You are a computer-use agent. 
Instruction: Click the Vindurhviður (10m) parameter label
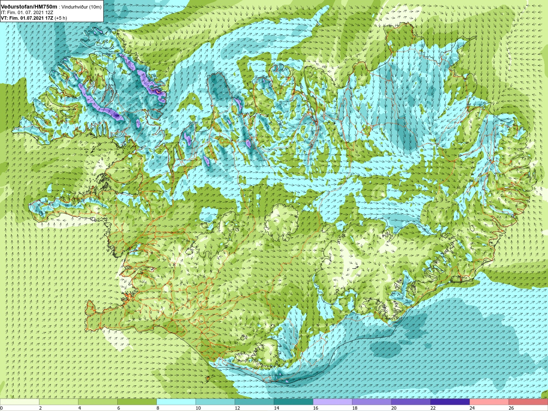coord(82,7)
